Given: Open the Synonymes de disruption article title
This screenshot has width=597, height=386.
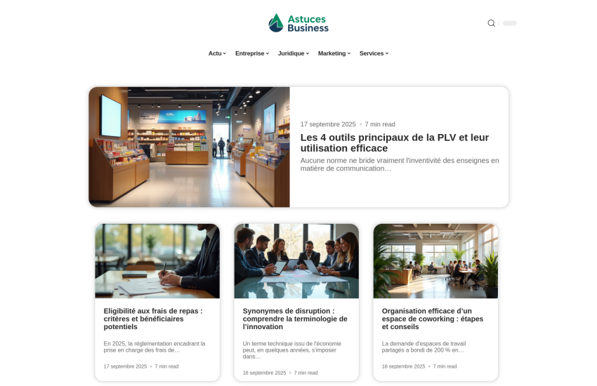Looking at the screenshot, I should click(x=295, y=319).
